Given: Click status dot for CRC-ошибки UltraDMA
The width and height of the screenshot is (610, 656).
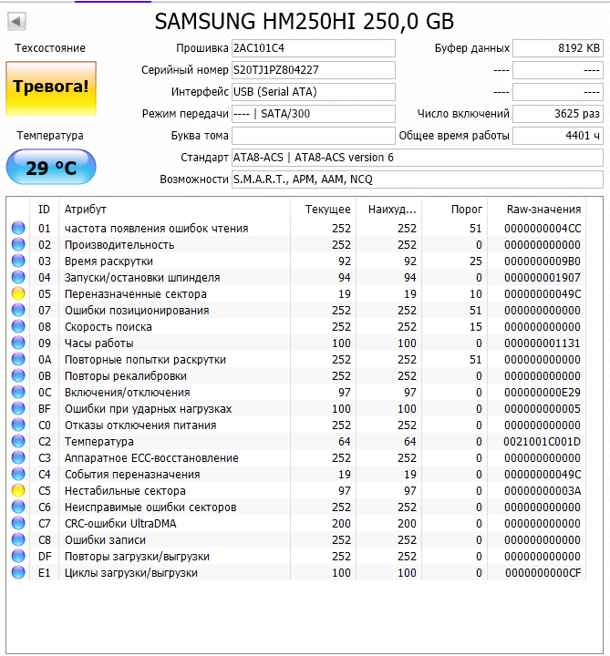Looking at the screenshot, I should click(18, 523).
